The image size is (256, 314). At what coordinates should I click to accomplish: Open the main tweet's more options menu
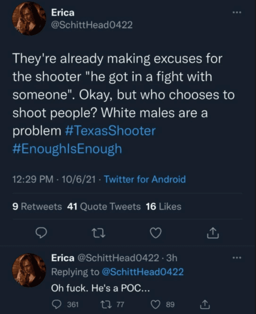[x=237, y=13]
